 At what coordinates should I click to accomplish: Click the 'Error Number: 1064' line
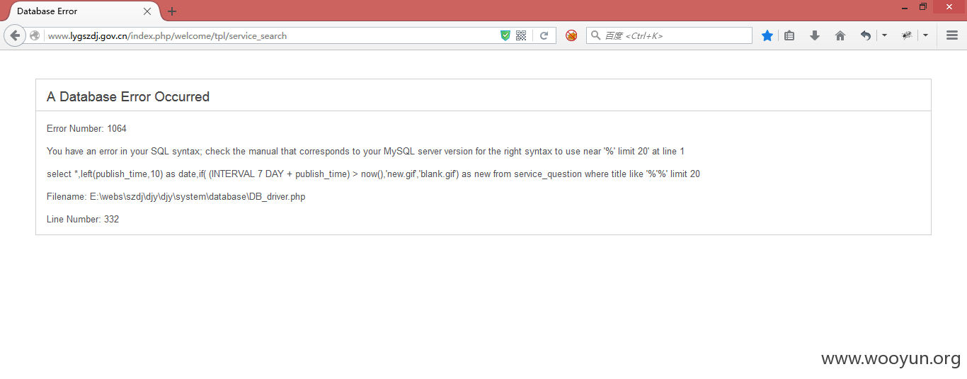[86, 129]
